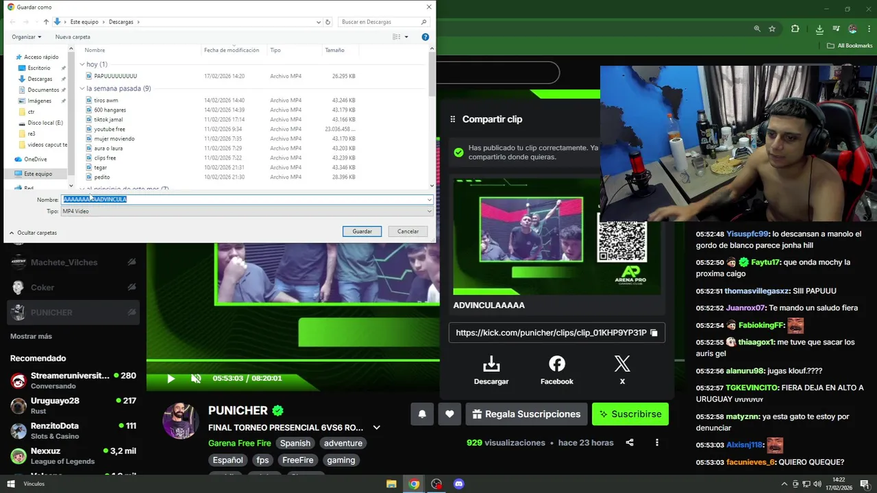
Task: Collapse the hoy (1) file group
Action: pyautogui.click(x=82, y=64)
